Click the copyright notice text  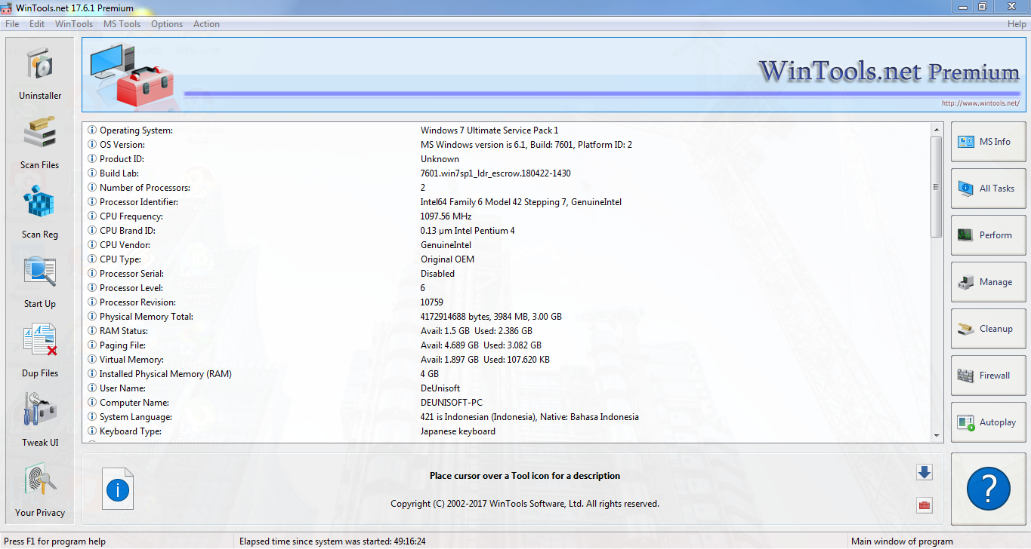coord(525,504)
